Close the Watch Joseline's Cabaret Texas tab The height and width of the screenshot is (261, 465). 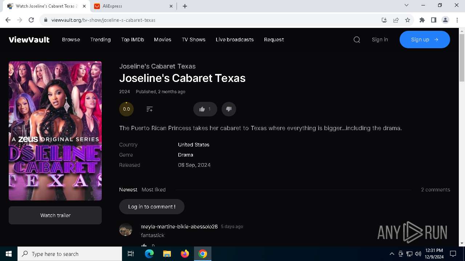tap(84, 6)
